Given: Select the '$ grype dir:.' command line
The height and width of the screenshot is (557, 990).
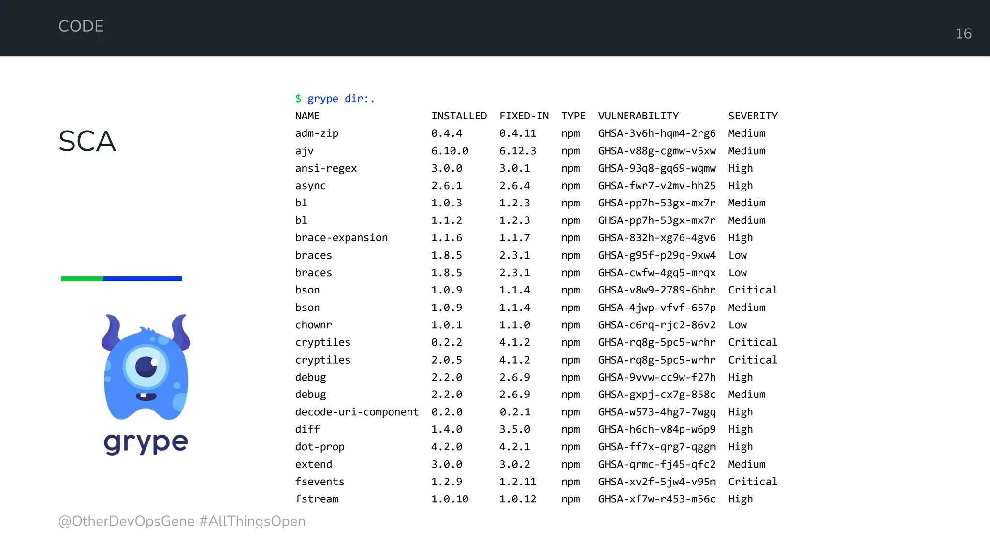Looking at the screenshot, I should (x=335, y=99).
